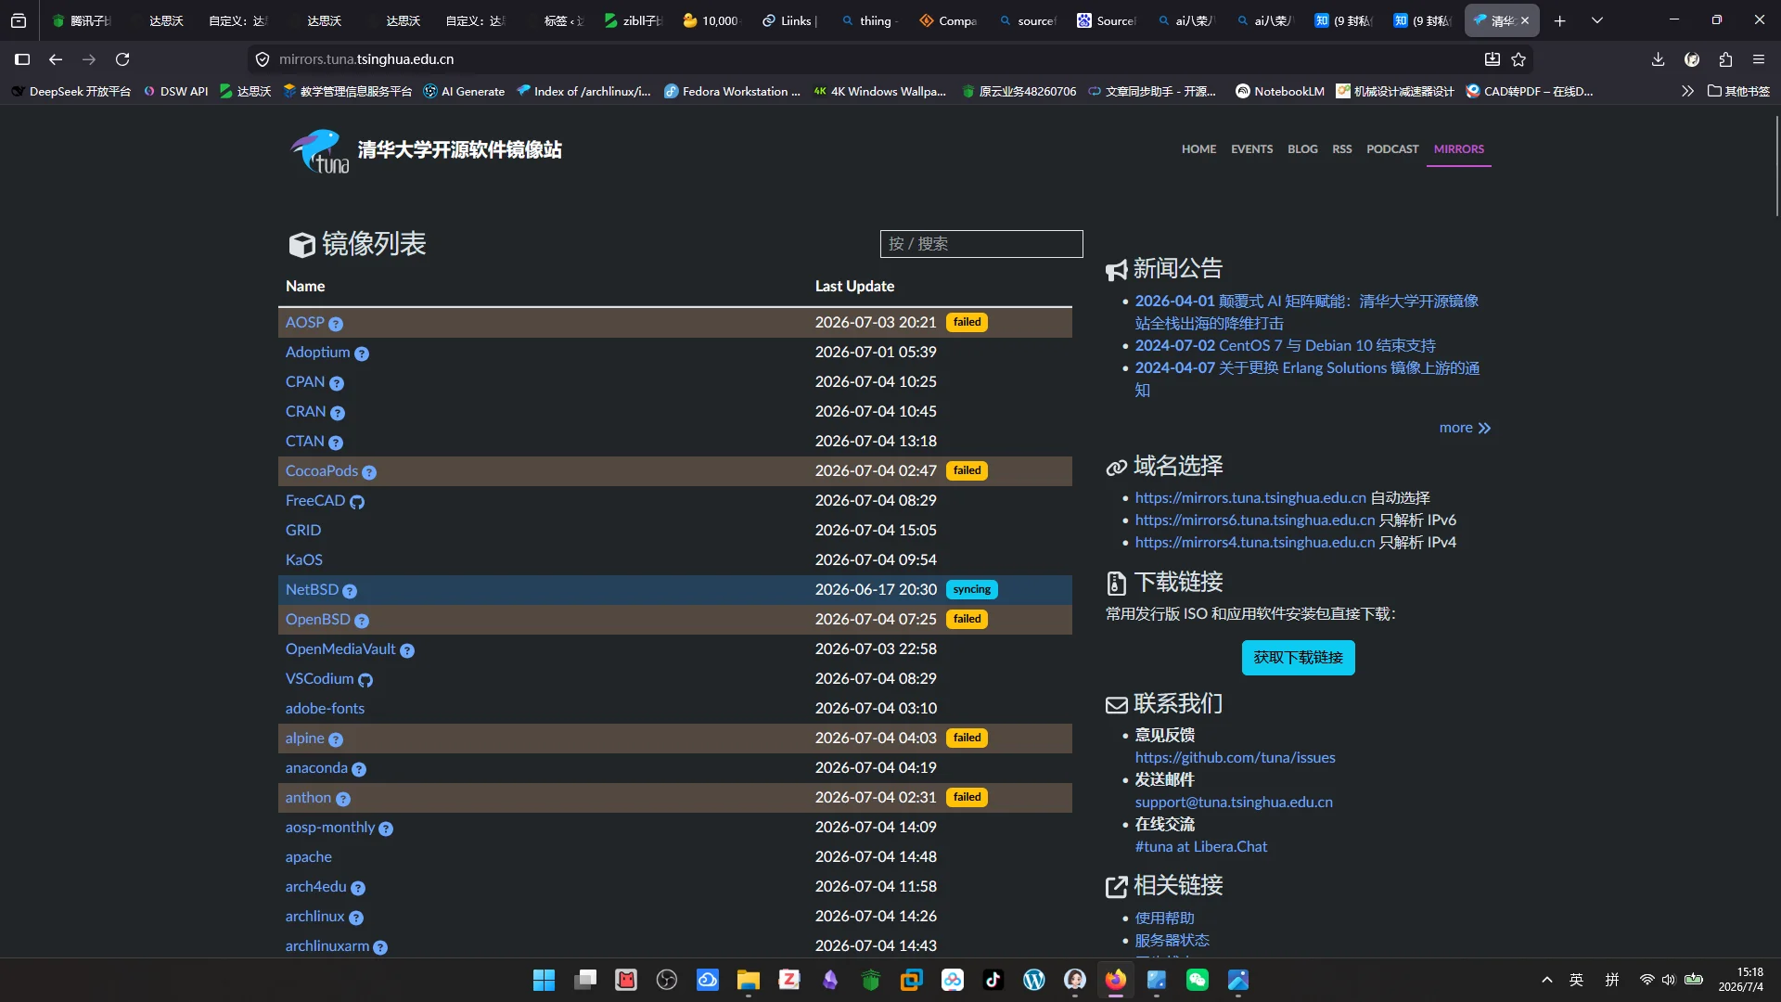
Task: Open browser hamburger menu
Action: pyautogui.click(x=1759, y=59)
